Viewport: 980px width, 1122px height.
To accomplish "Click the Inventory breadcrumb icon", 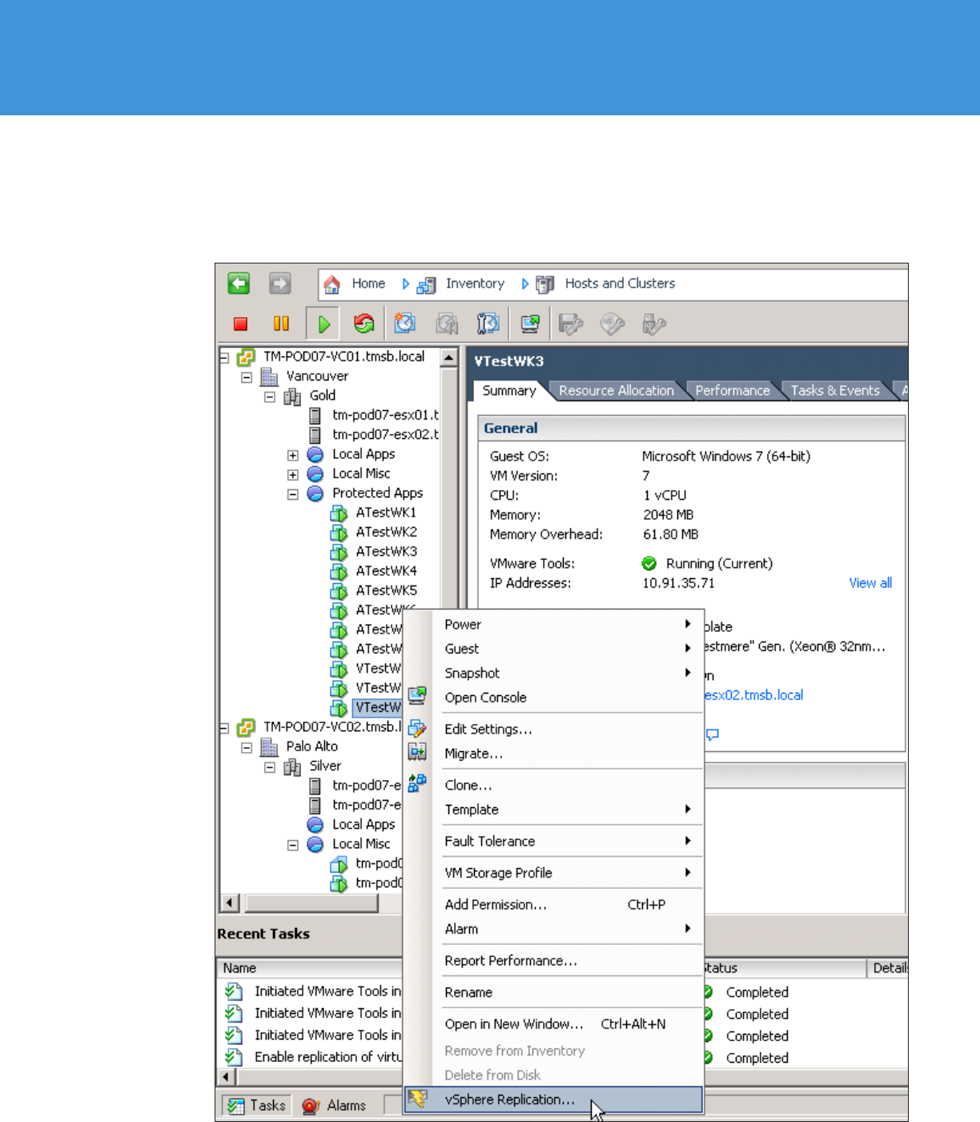I will point(426,284).
